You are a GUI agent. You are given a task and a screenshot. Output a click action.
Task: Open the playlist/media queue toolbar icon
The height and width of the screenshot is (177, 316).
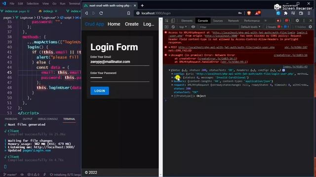tap(293, 13)
